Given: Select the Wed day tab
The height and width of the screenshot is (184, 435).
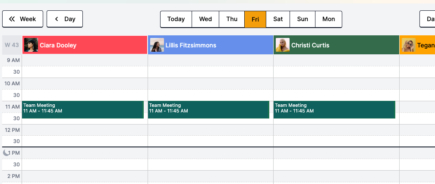Looking at the screenshot, I should pyautogui.click(x=205, y=19).
